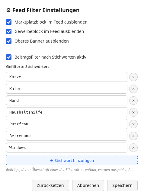Select the Windows keyword text field

[67, 148]
